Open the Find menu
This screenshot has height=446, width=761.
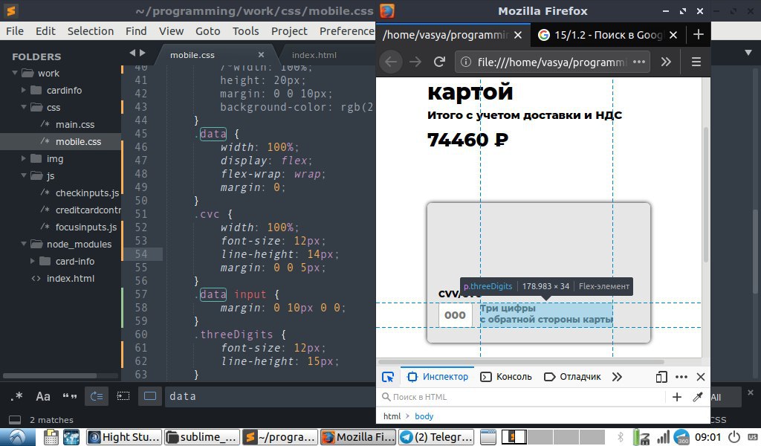[136, 31]
